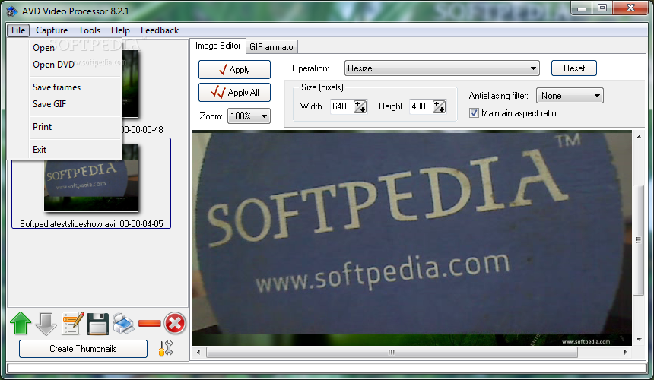Click the Width spinner arrows
This screenshot has width=654, height=380.
[x=360, y=106]
